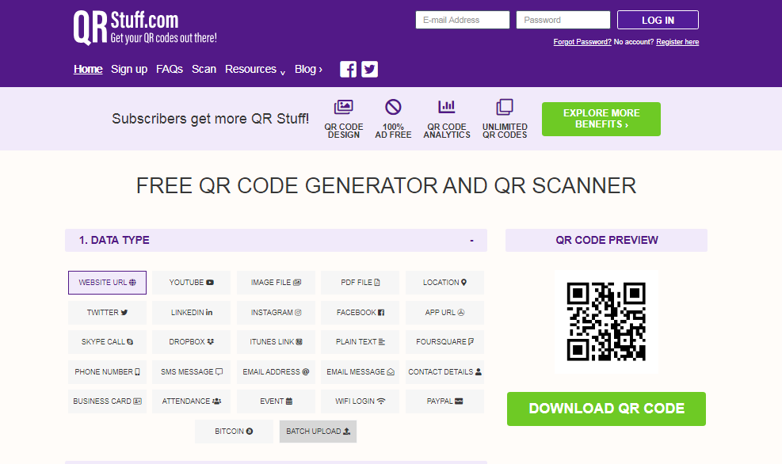This screenshot has height=464, width=782.
Task: Choose Contact Details data type
Action: [x=444, y=372]
